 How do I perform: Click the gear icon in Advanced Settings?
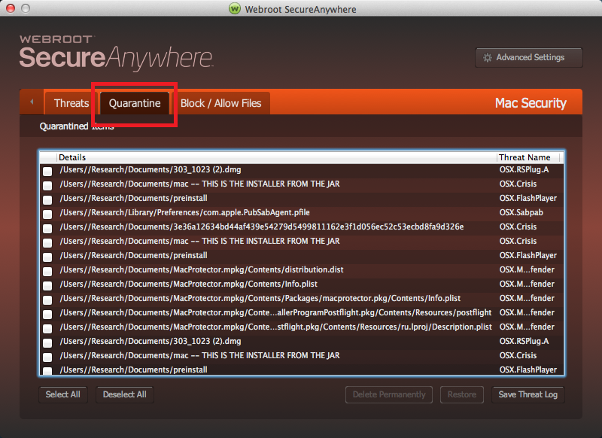(x=487, y=58)
